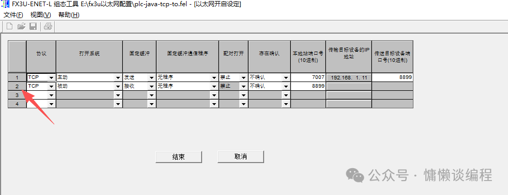This screenshot has width=508, height=195.
Task: Click the Open folder toolbar icon
Action: click(21, 26)
